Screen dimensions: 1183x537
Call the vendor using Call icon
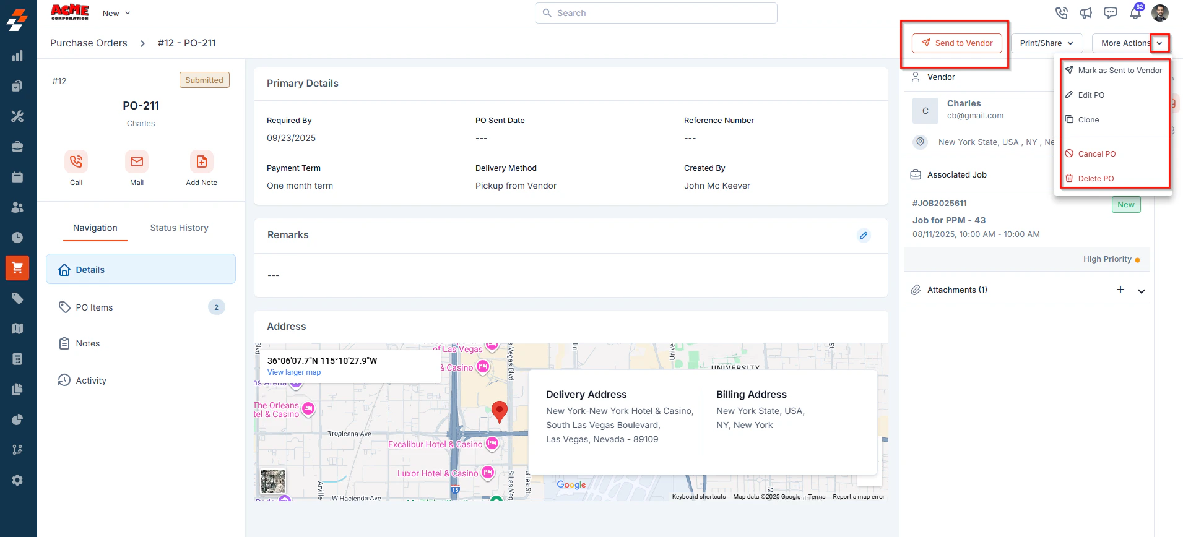[76, 161]
